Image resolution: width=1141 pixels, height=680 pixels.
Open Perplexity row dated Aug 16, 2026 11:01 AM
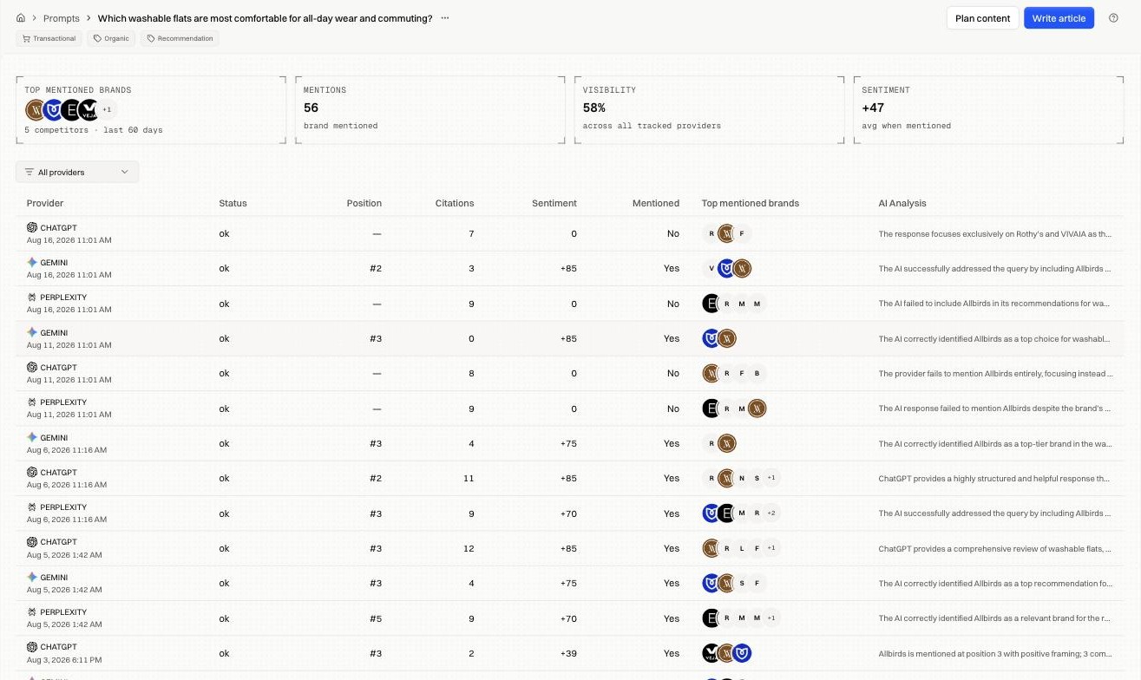570,304
